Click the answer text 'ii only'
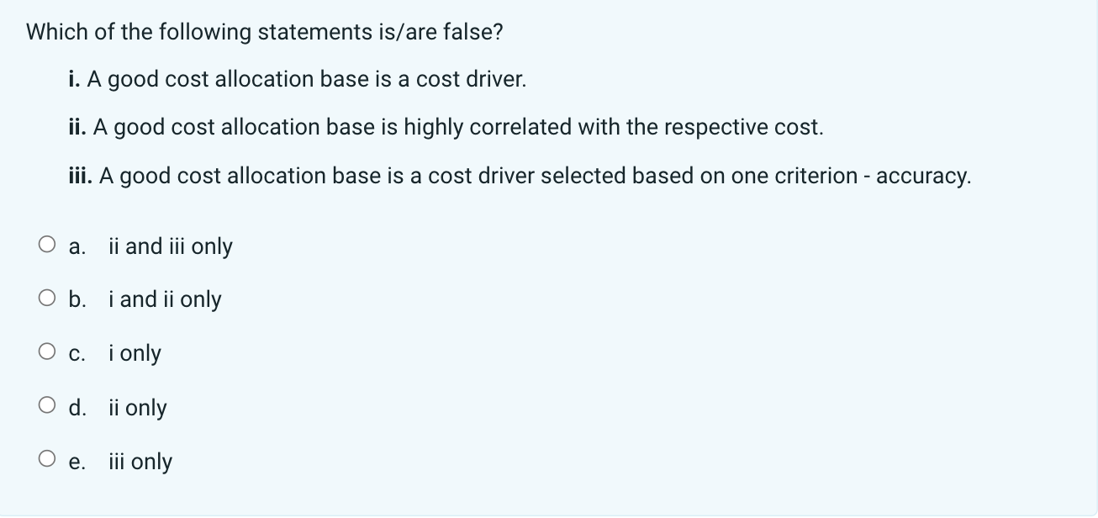 point(138,408)
